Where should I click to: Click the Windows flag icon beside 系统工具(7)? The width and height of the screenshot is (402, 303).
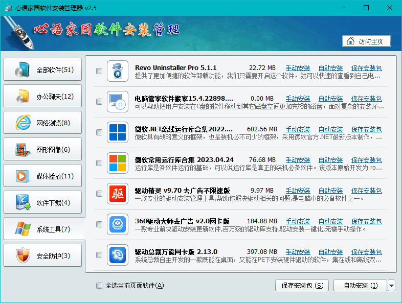tap(23, 229)
